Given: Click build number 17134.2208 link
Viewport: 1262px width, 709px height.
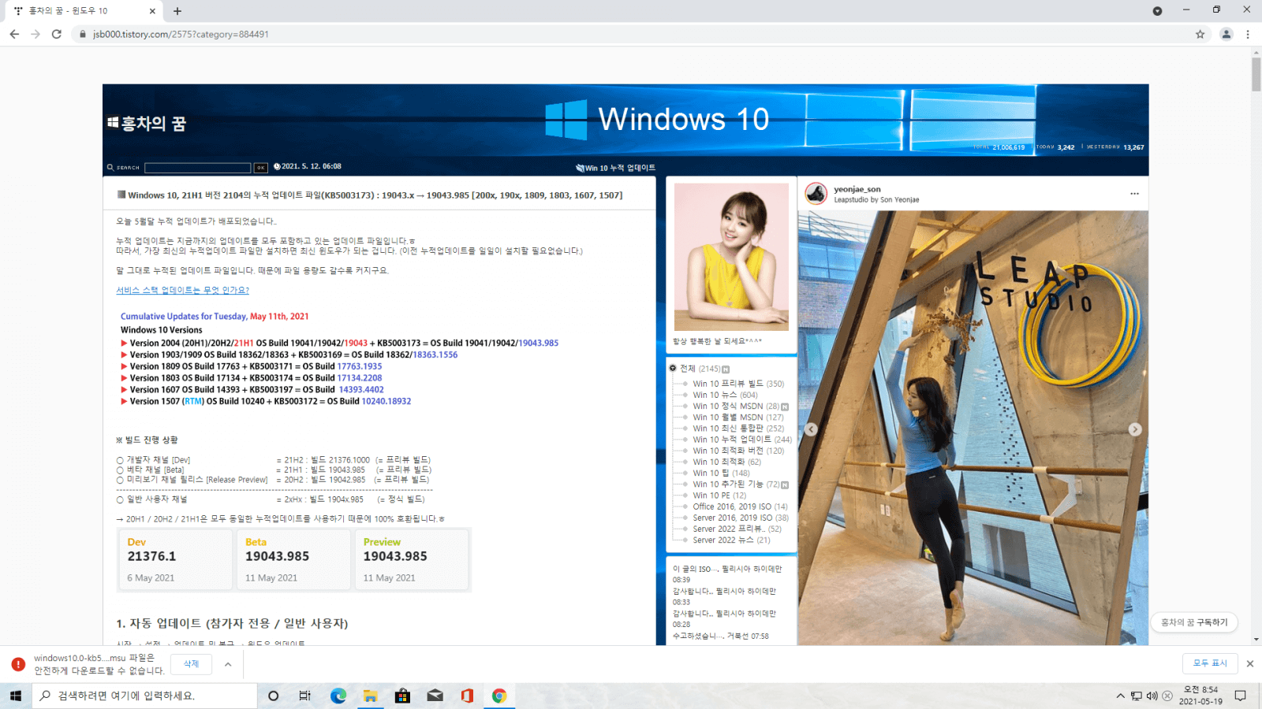Looking at the screenshot, I should click(x=360, y=378).
